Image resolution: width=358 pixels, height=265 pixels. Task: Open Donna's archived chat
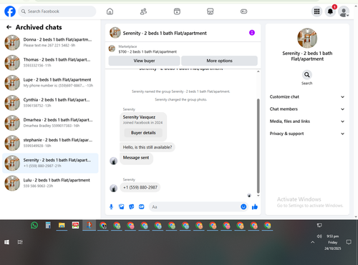(x=50, y=42)
